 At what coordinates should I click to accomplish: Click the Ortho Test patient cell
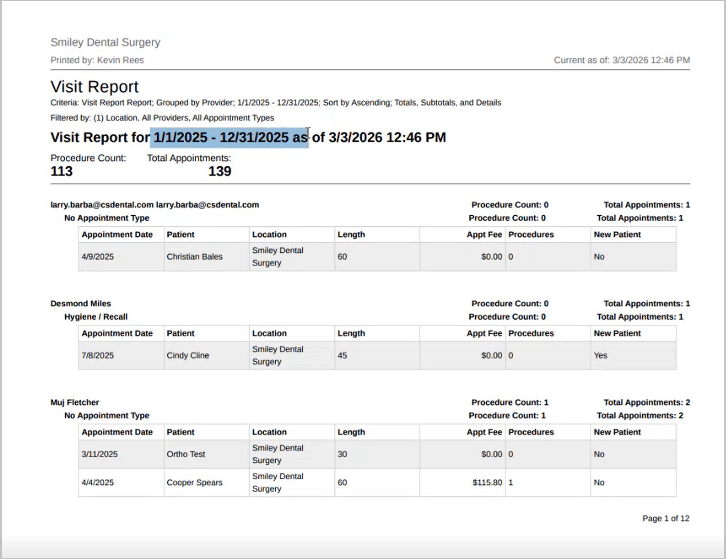pyautogui.click(x=185, y=454)
